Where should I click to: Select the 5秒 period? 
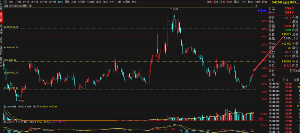coord(112,2)
